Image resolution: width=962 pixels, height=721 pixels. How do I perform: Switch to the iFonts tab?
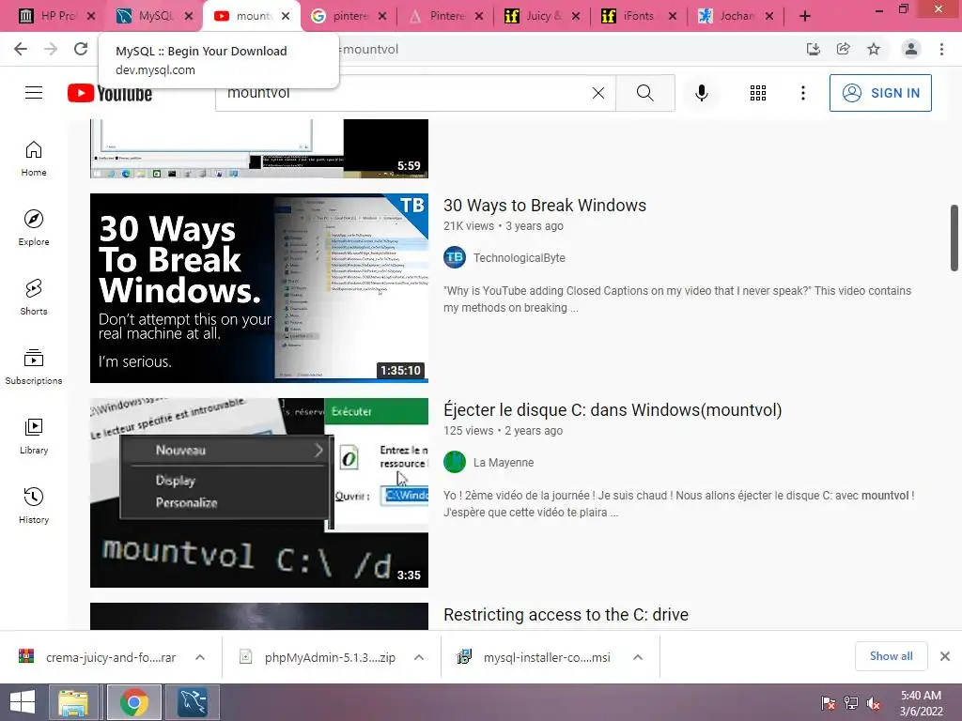coord(638,16)
